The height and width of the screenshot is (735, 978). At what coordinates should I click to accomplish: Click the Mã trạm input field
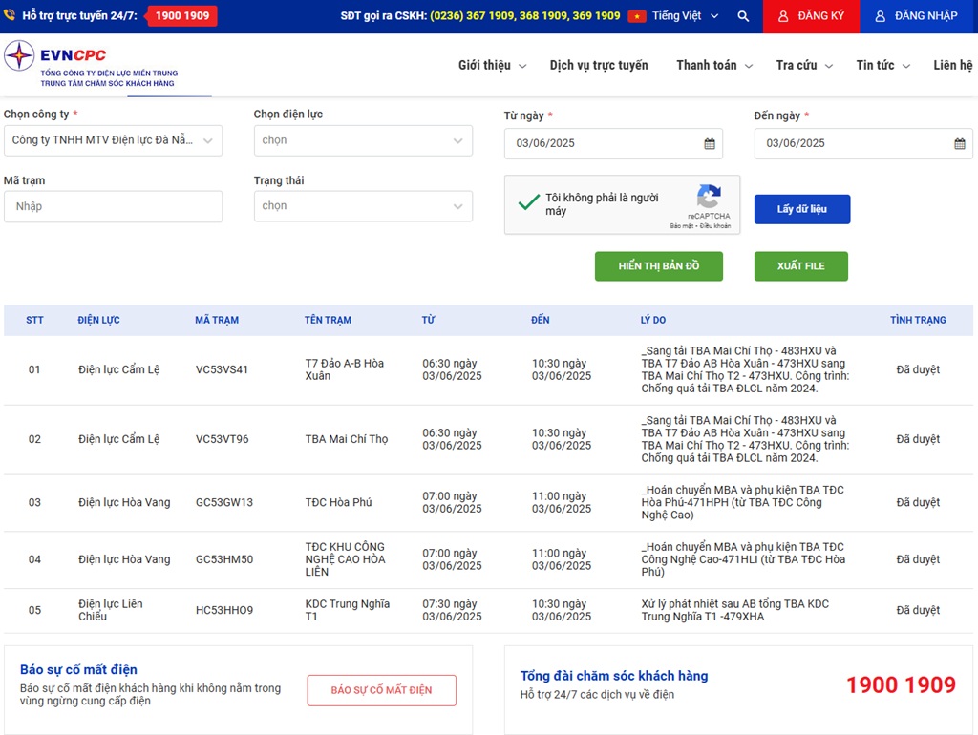click(113, 206)
